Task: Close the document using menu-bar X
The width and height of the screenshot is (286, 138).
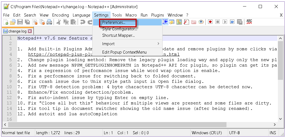Action: click(281, 15)
